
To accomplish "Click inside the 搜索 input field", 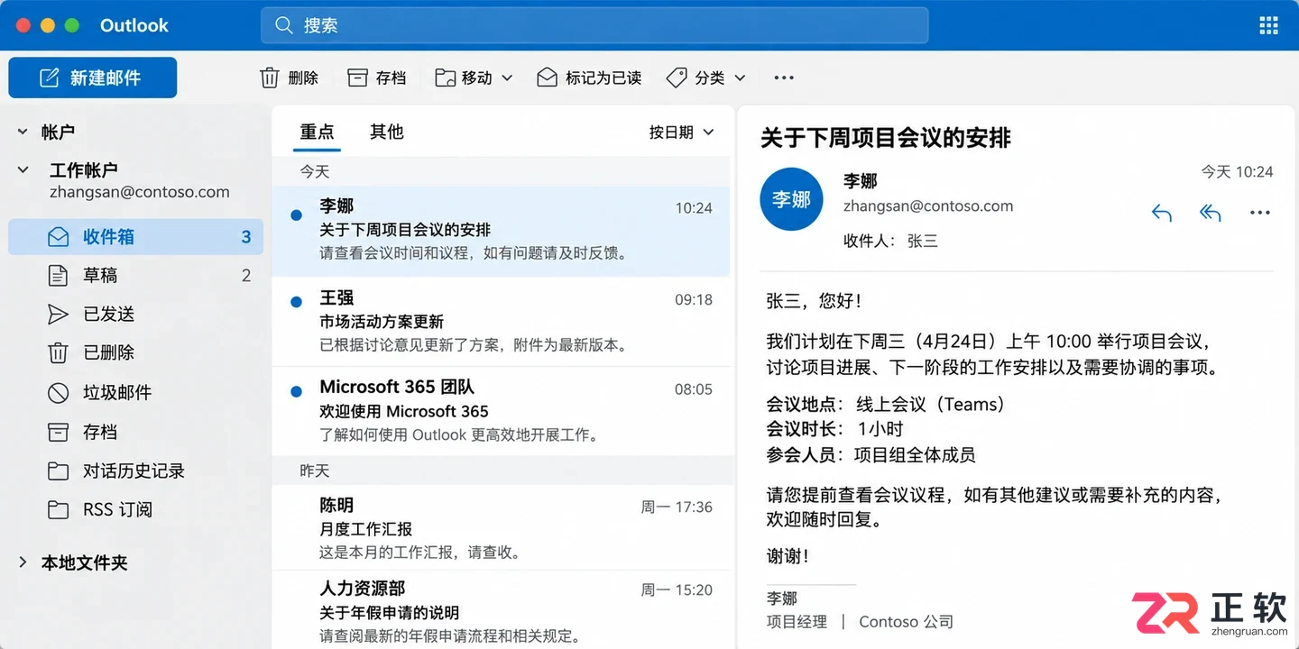I will pyautogui.click(x=594, y=25).
